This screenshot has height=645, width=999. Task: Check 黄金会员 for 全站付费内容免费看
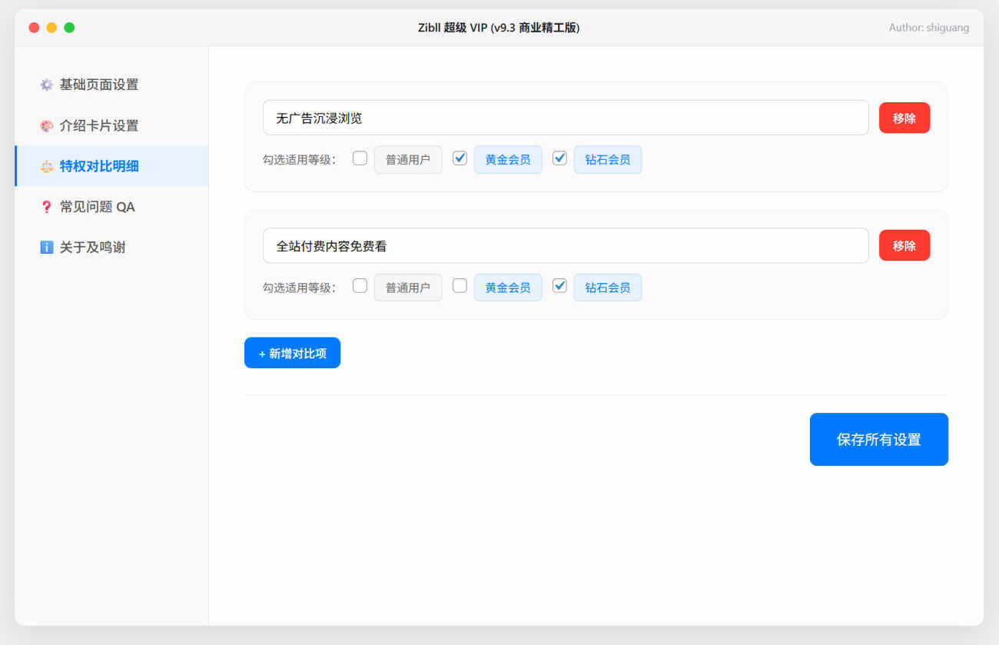460,286
